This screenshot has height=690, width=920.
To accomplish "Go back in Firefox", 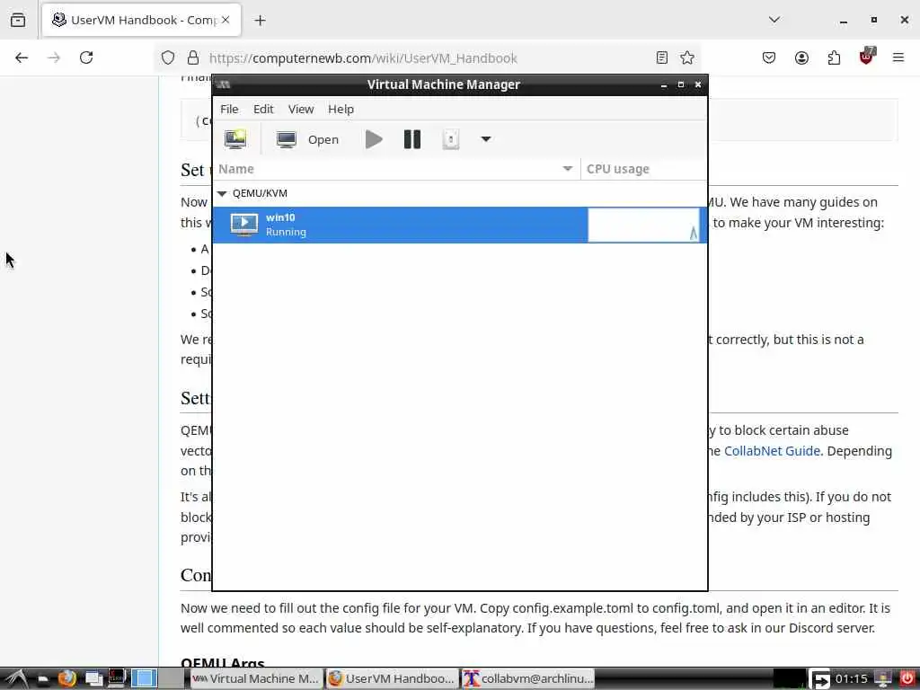I will [22, 57].
